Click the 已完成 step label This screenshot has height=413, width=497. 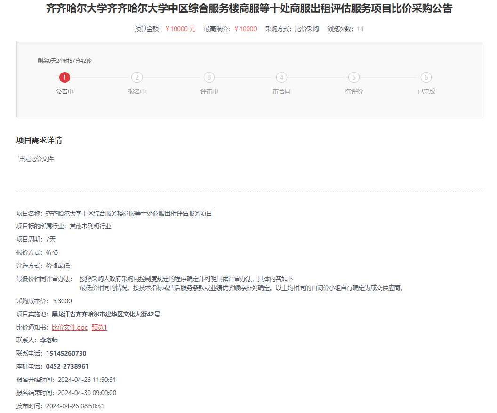pyautogui.click(x=426, y=91)
